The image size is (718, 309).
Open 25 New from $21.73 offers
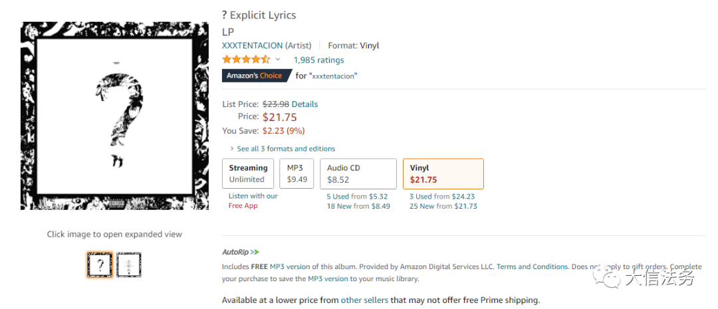point(443,206)
